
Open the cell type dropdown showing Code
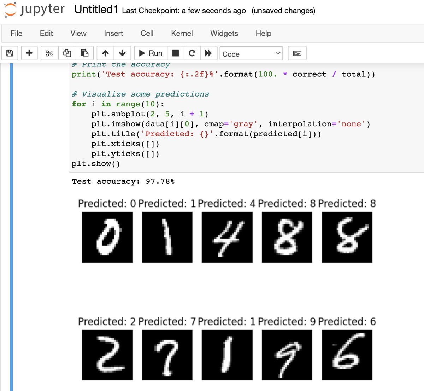pyautogui.click(x=251, y=54)
